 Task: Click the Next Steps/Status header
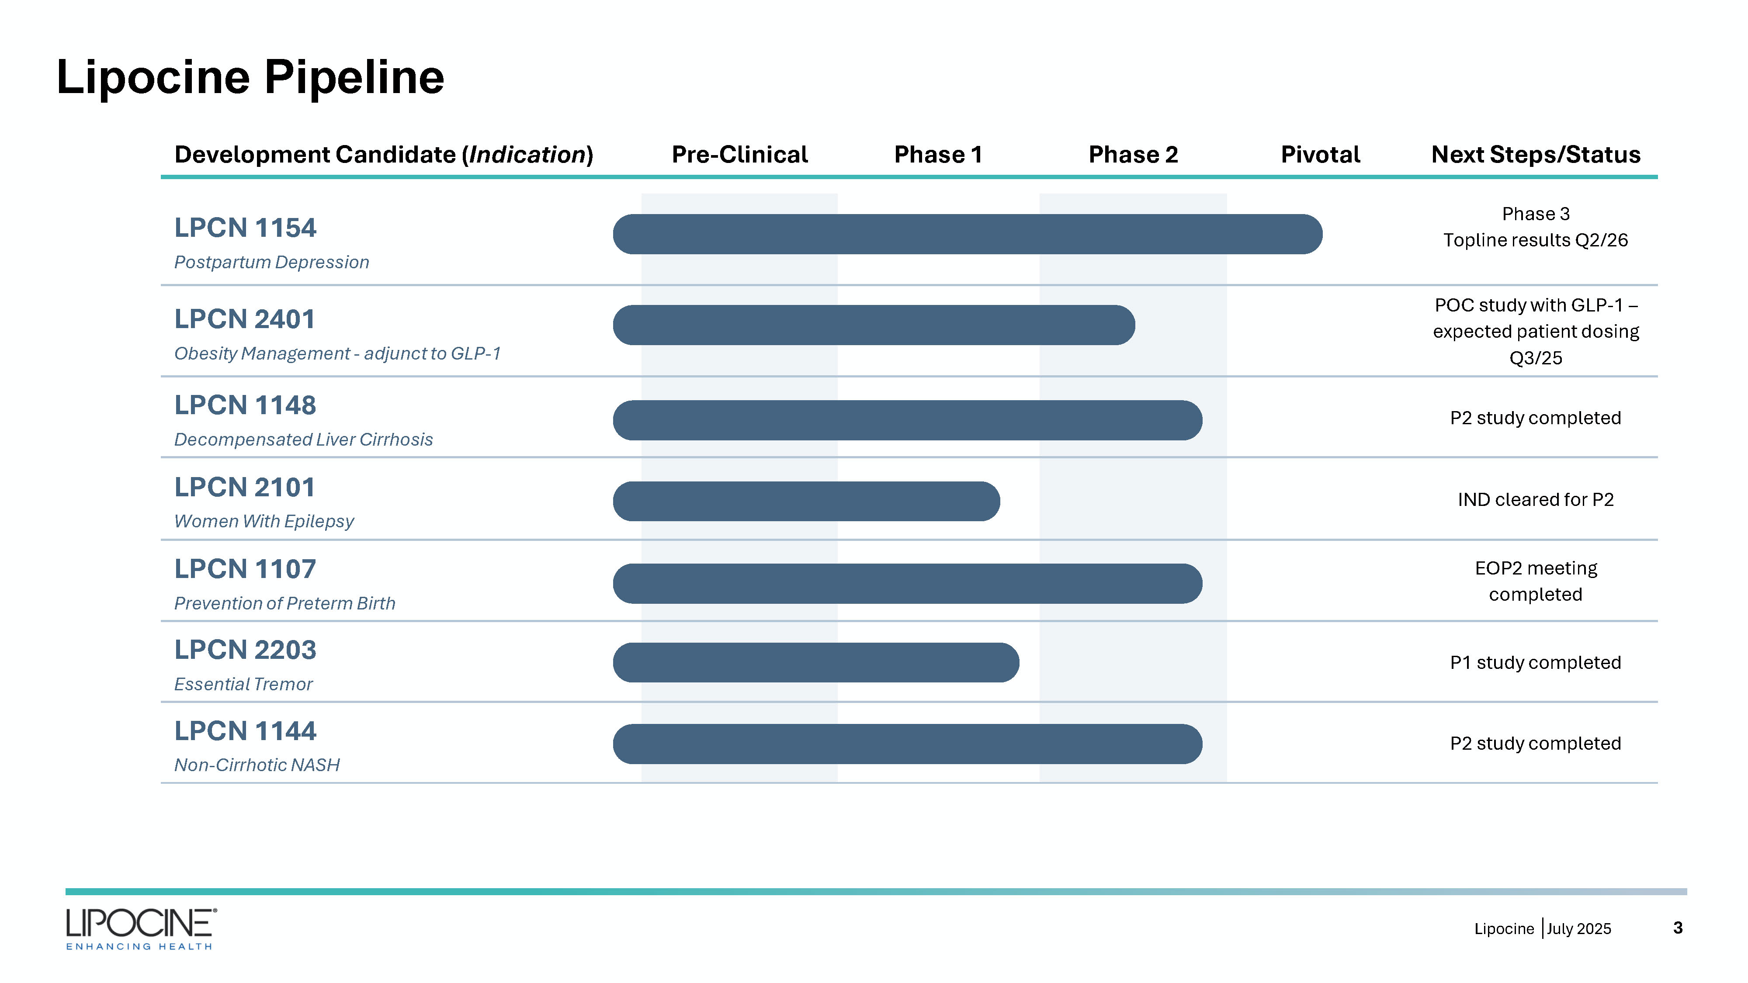tap(1535, 155)
